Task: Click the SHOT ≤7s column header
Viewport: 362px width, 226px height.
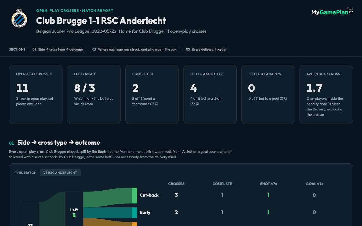Action: pos(268,184)
